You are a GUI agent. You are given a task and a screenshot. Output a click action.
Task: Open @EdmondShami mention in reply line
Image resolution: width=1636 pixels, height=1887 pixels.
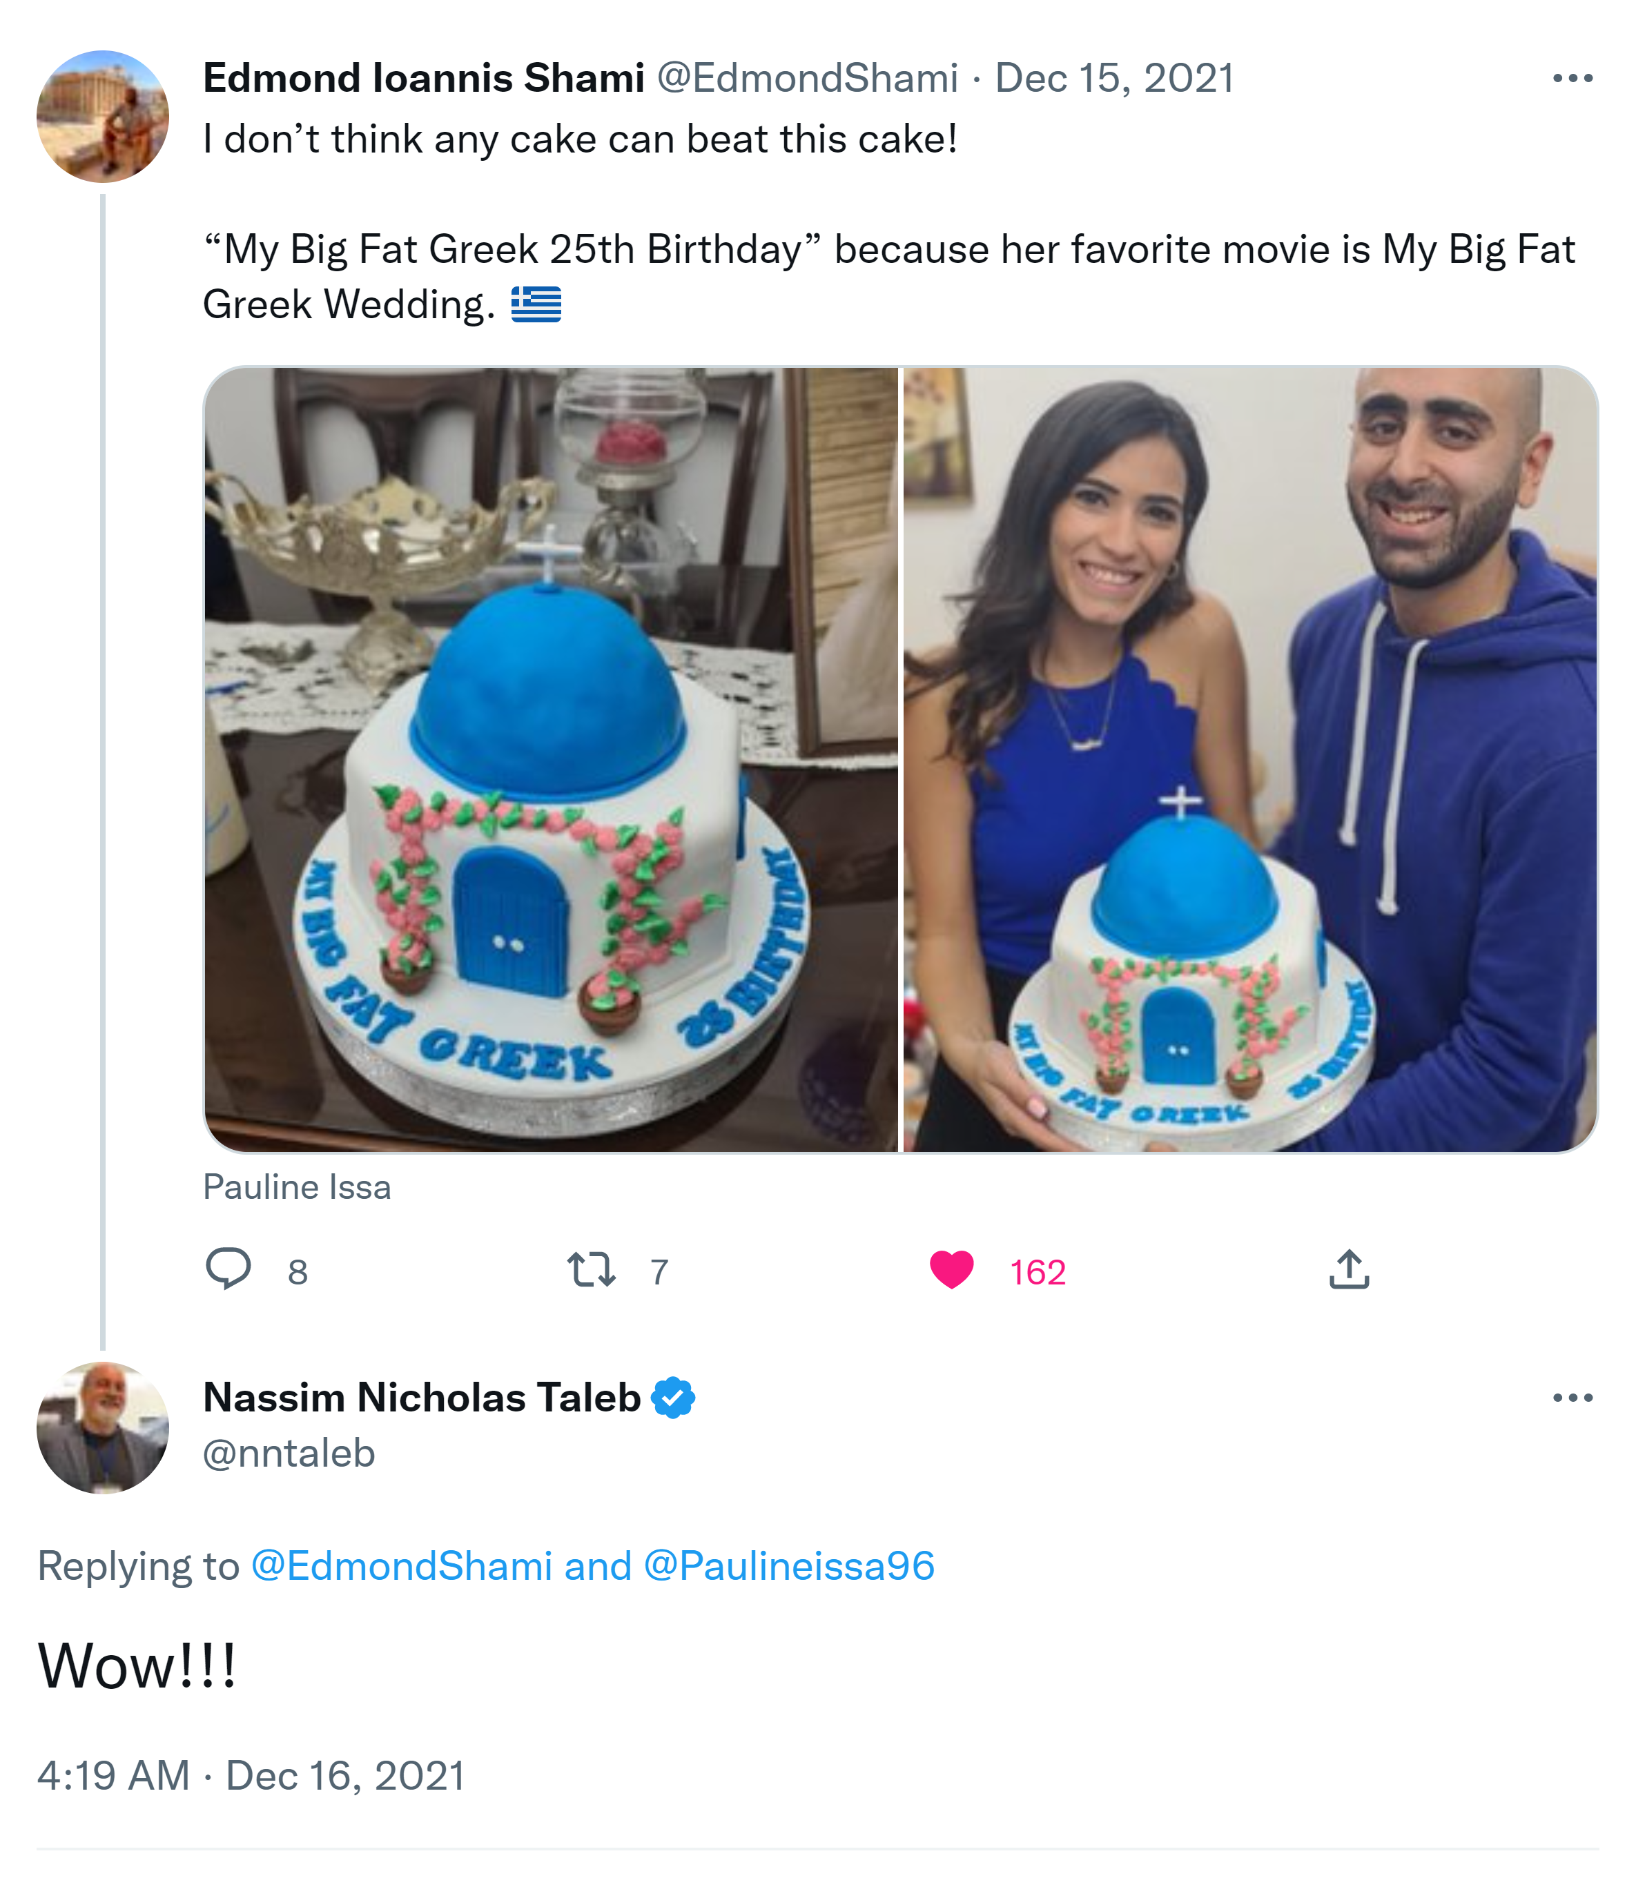click(402, 1565)
